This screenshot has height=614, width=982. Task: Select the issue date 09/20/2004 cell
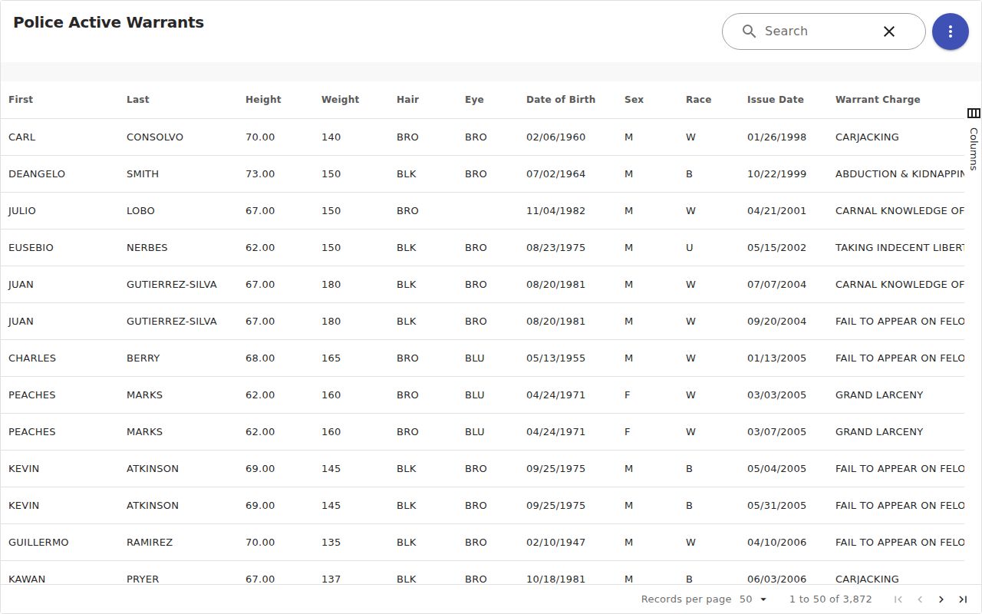783,322
